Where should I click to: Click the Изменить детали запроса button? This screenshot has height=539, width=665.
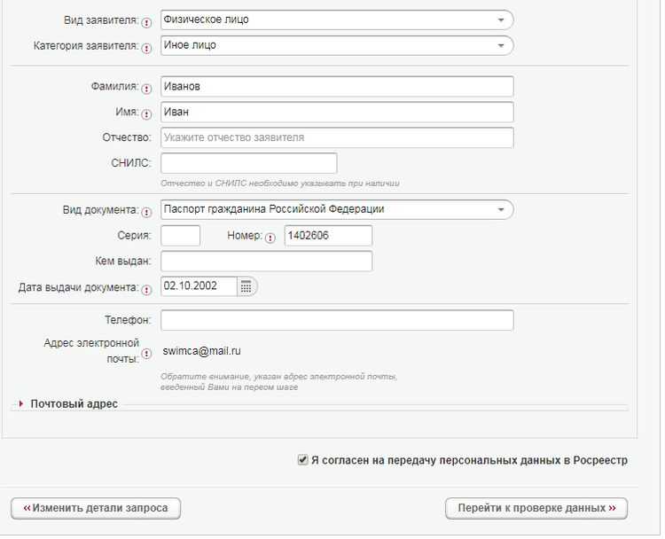[x=96, y=508]
